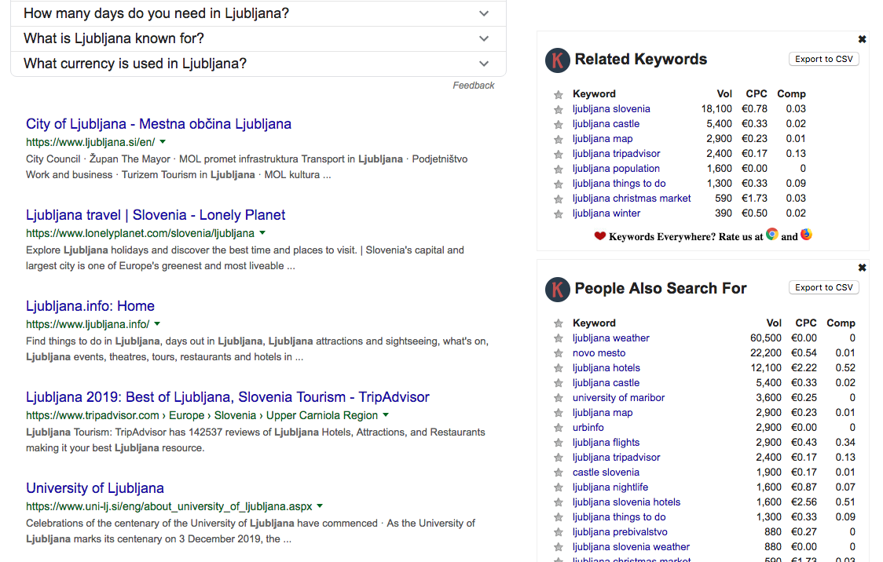Open dropdown arrow next to ljubljana.info URL
Viewport: 883px width, 562px height.
[x=157, y=324]
